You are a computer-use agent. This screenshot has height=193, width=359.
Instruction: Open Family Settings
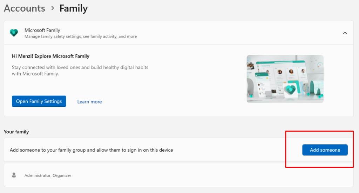pyautogui.click(x=39, y=101)
